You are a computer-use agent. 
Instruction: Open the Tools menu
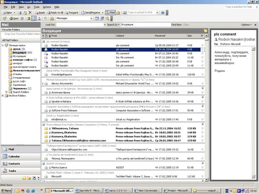click(37, 7)
